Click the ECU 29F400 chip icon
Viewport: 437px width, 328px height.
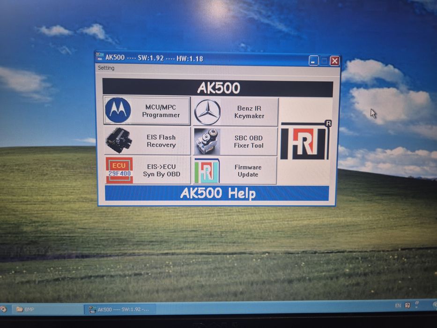pyautogui.click(x=119, y=170)
